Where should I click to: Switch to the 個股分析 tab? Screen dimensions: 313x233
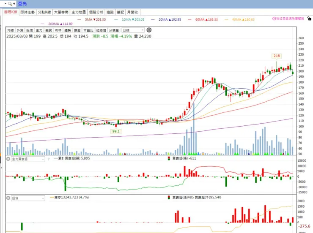tap(96, 12)
